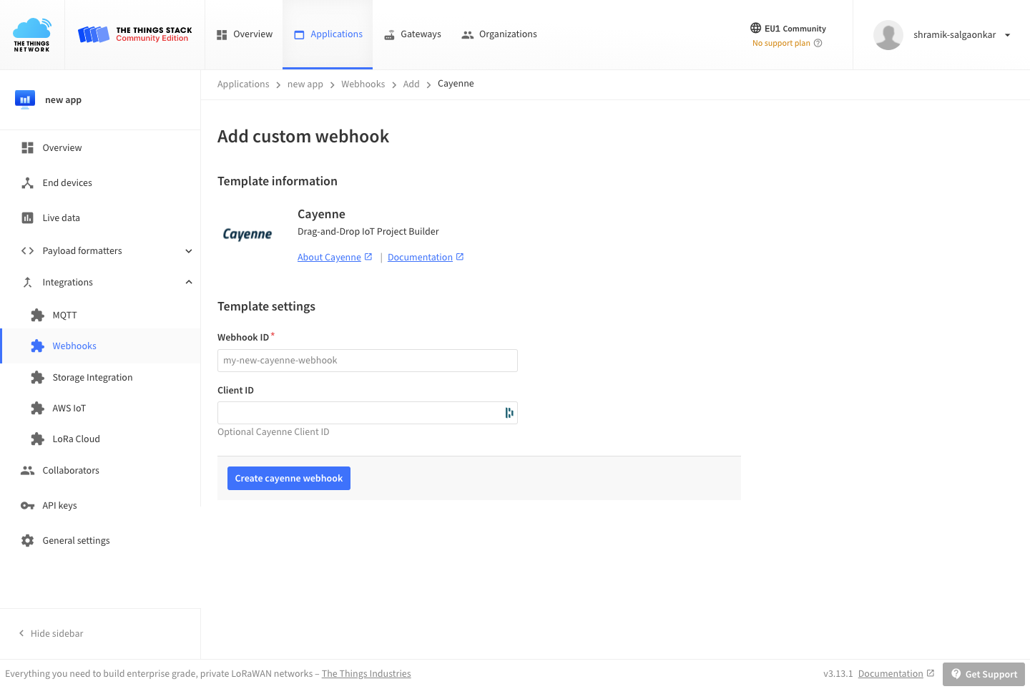Click the EU1 Community globe icon
Image resolution: width=1030 pixels, height=689 pixels.
click(755, 28)
